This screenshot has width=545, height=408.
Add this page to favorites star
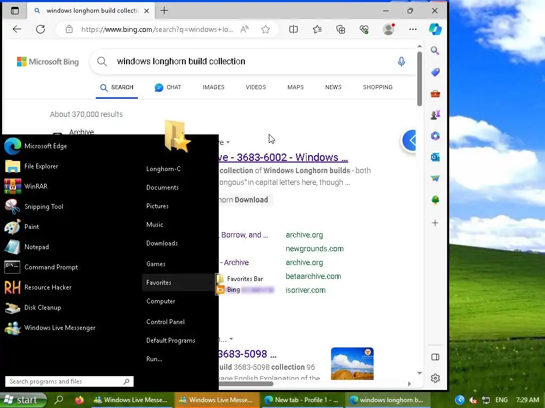click(x=266, y=30)
